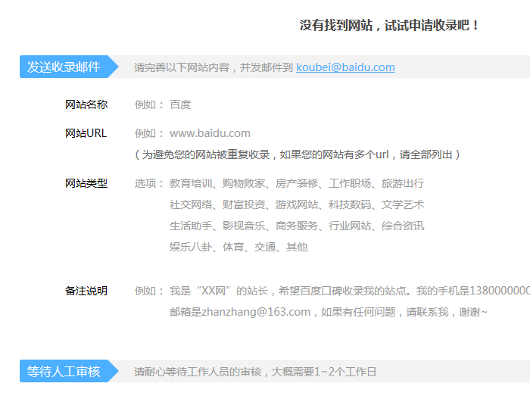This screenshot has height=402, width=530.
Task: Select the 科技数码 category option
Action: [x=350, y=204]
